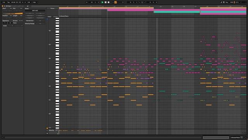248x140 pixels.
Task: Click the 4 / 4 time signature field
Action: [x=24, y=2]
